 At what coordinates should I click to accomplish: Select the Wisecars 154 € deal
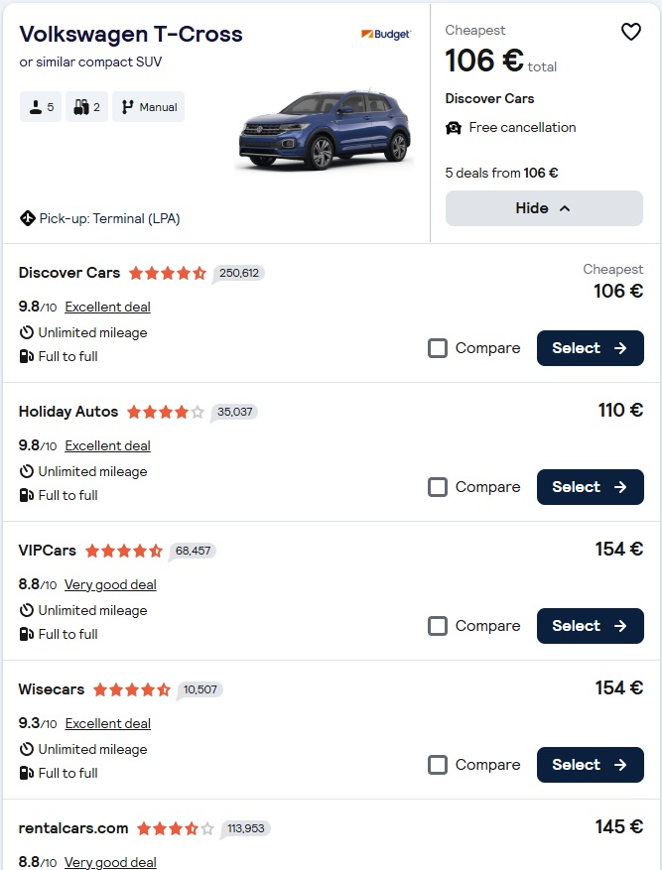coord(590,765)
